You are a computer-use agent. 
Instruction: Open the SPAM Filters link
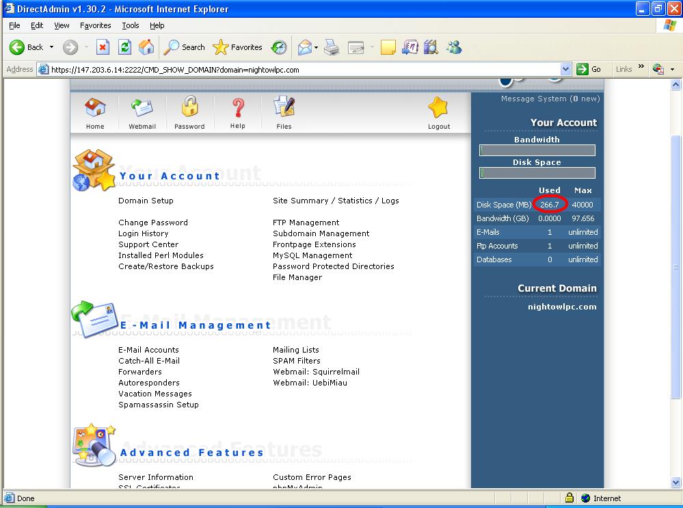(296, 361)
